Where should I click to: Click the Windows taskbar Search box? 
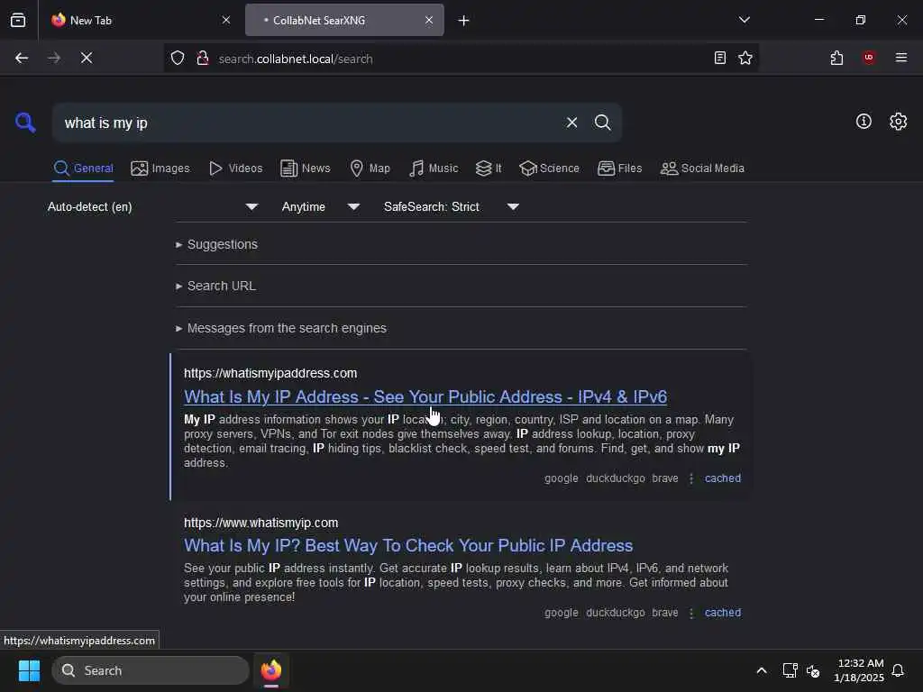pos(151,670)
